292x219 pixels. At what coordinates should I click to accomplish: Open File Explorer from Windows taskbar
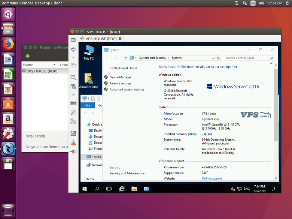click(x=134, y=189)
